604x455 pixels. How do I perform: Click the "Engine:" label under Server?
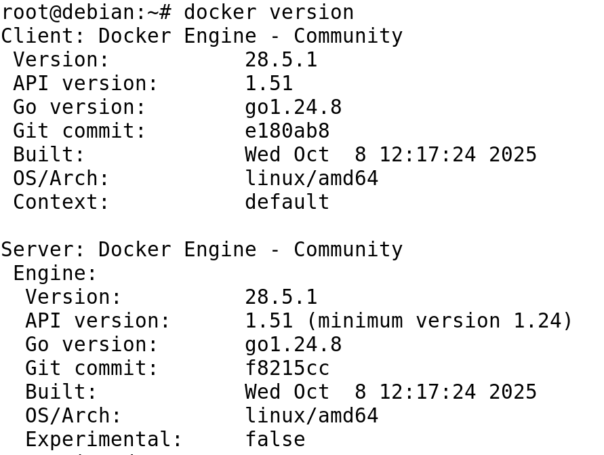[56, 273]
